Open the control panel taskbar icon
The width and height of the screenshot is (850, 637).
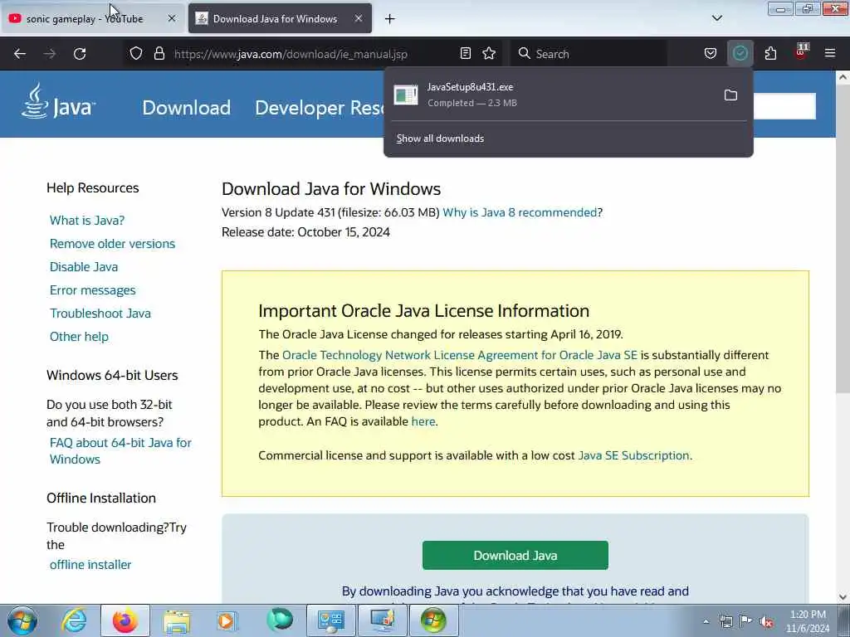point(330,620)
